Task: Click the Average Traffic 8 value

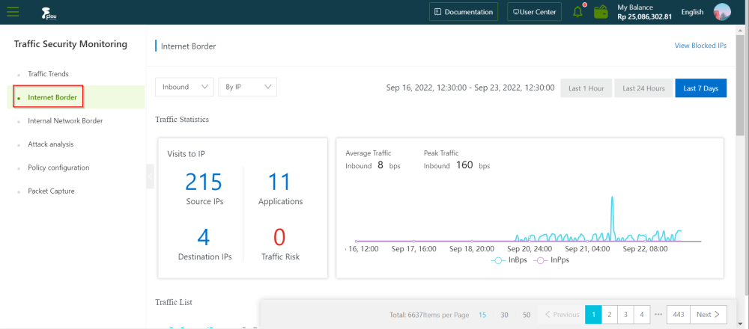Action: [x=380, y=165]
